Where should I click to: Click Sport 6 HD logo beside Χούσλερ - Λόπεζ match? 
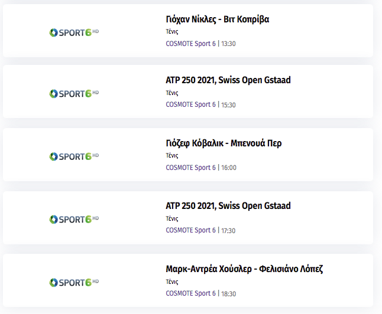click(x=74, y=282)
